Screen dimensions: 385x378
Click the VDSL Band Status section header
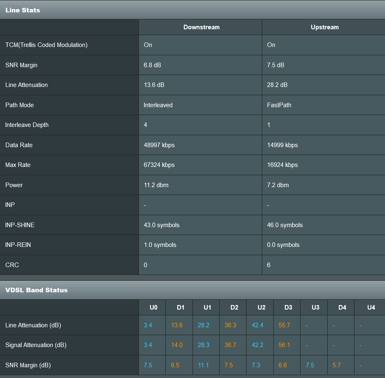click(x=36, y=290)
